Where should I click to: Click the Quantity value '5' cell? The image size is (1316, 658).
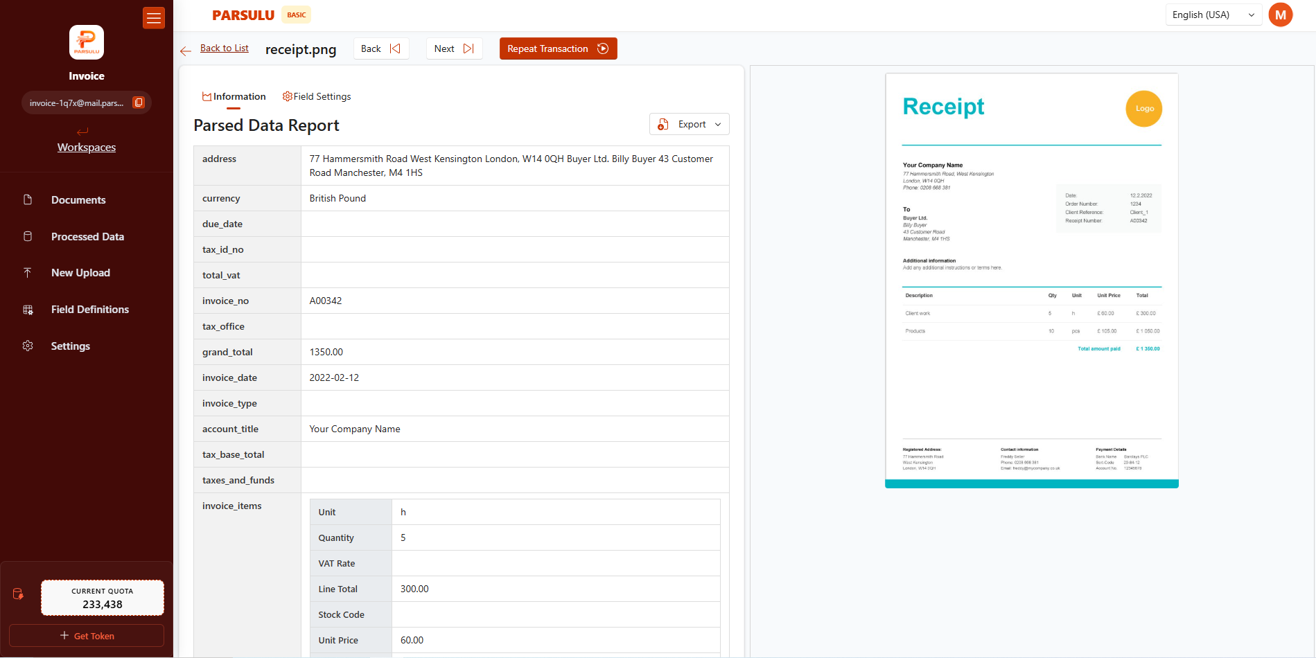[556, 537]
